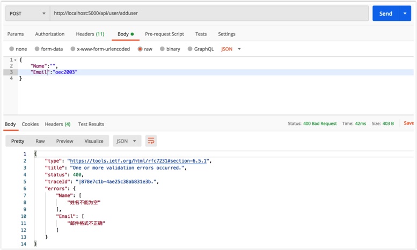
Task: Select the form-data body option
Action: coord(49,49)
